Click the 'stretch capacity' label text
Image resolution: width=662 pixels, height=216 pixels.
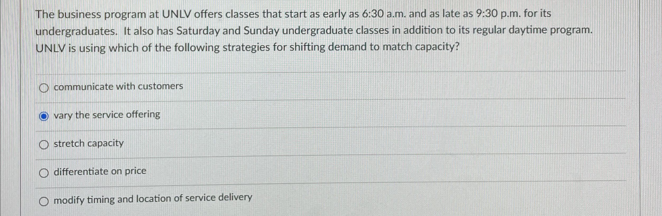tap(88, 143)
